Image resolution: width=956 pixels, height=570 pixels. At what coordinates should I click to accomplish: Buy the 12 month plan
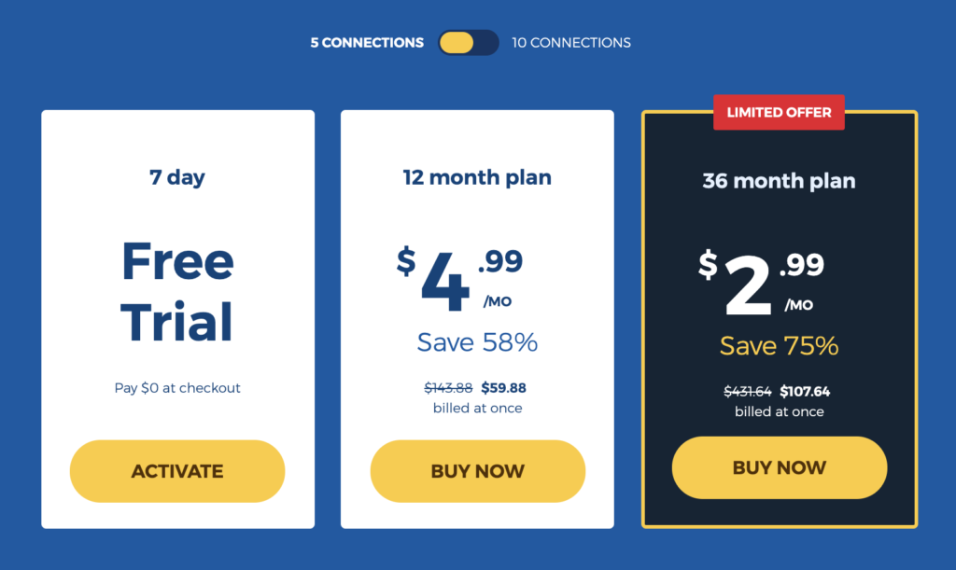pyautogui.click(x=477, y=471)
